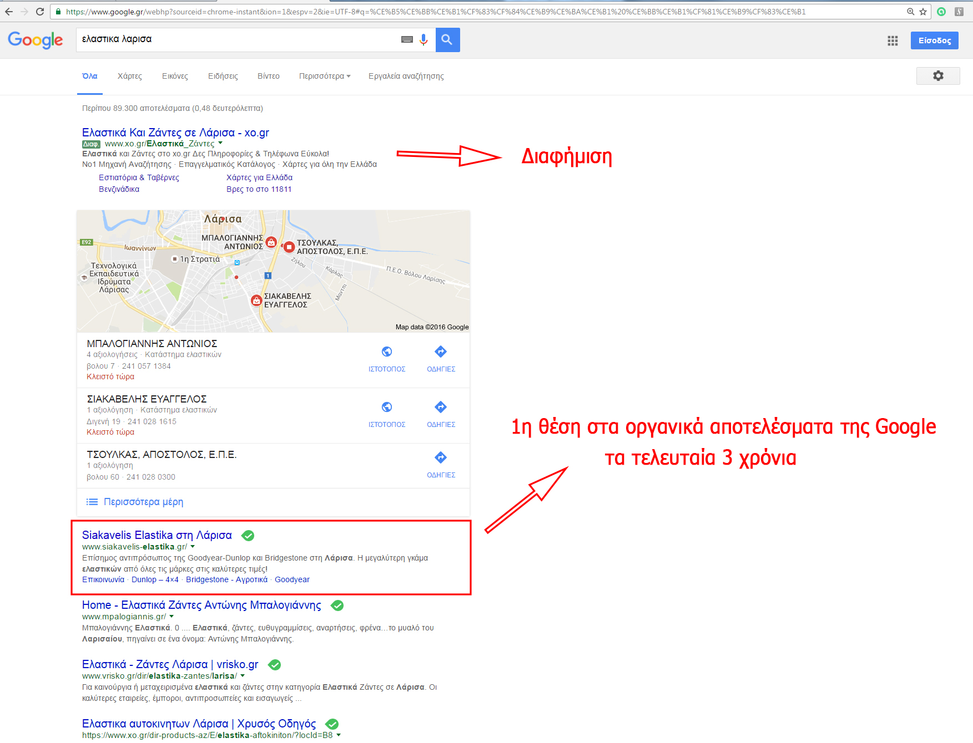Image resolution: width=973 pixels, height=743 pixels.
Task: Go forward with the browser forward arrow
Action: tap(24, 12)
